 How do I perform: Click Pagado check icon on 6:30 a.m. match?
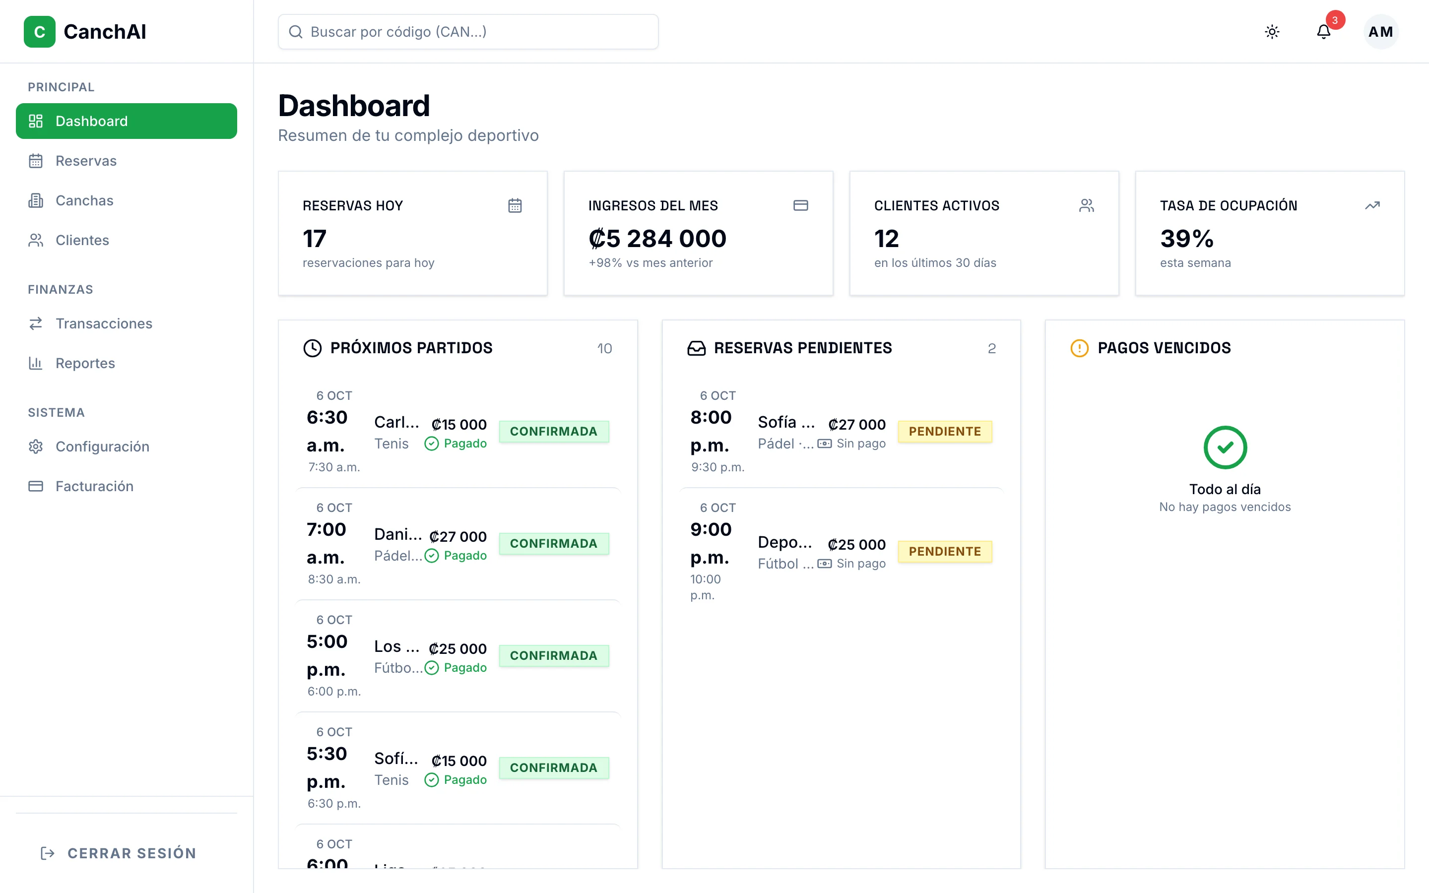point(432,444)
